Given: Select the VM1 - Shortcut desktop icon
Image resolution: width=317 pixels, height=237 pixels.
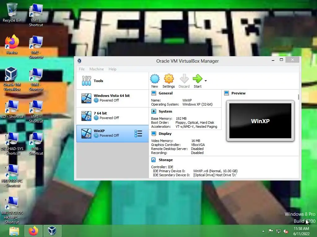Looking at the screenshot, I should [36, 15].
